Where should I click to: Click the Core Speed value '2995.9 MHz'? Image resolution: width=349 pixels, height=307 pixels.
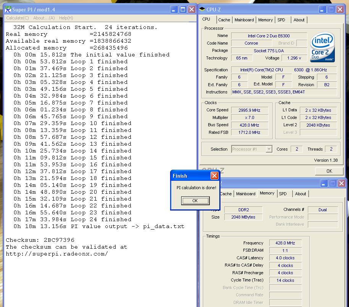(x=249, y=110)
